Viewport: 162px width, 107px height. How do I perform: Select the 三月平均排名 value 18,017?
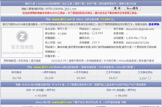pyautogui.click(x=113, y=78)
